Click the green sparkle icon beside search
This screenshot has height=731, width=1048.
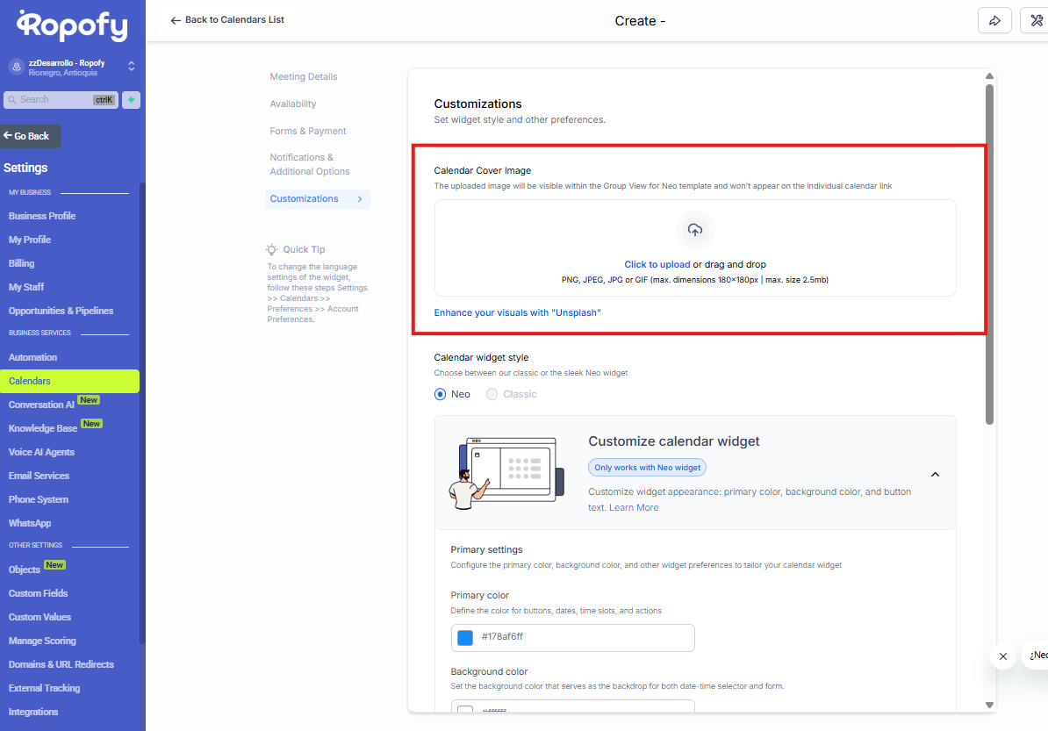click(x=131, y=100)
